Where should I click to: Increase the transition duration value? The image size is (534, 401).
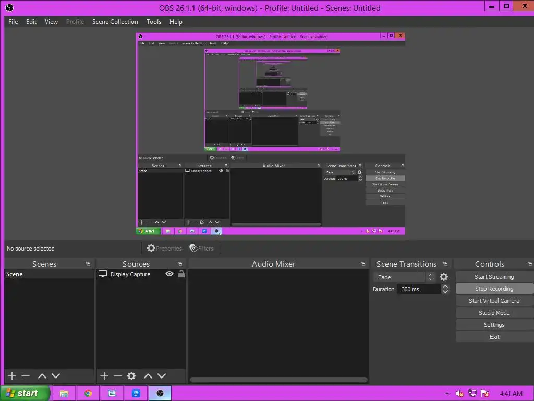pyautogui.click(x=445, y=287)
